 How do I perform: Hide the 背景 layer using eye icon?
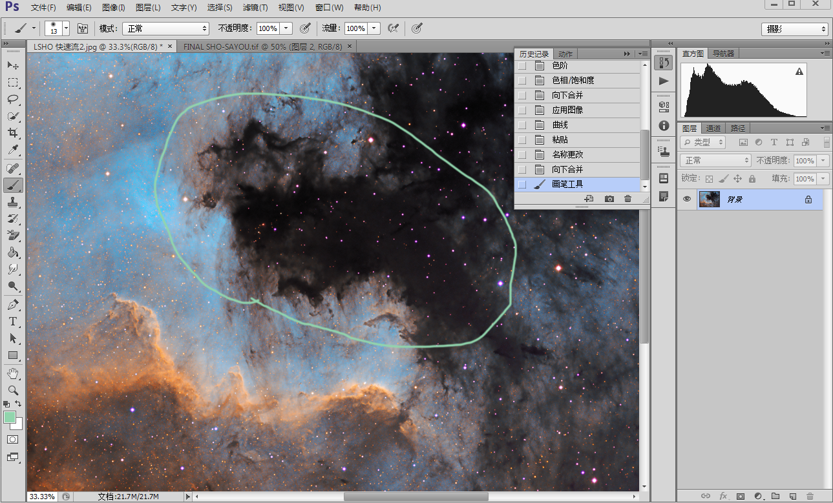[687, 200]
